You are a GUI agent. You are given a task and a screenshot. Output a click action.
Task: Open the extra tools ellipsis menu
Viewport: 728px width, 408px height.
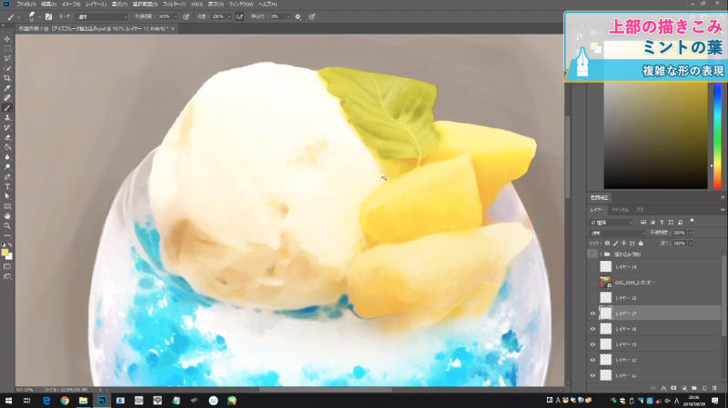click(7, 235)
